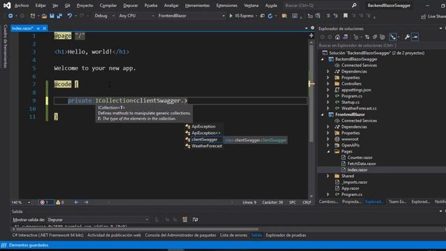Close the Index.razor tab
This screenshot has width=446, height=251.
45,28
